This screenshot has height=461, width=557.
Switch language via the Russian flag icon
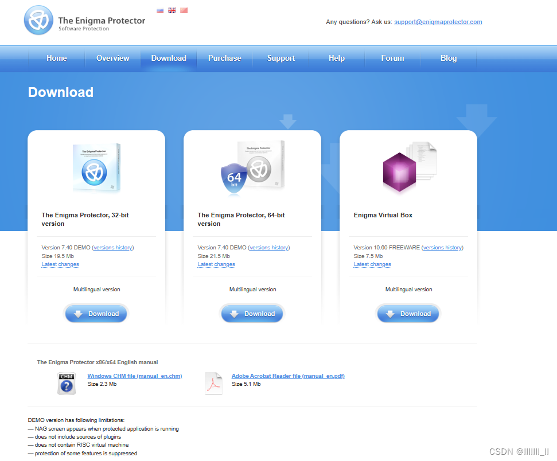pyautogui.click(x=160, y=11)
